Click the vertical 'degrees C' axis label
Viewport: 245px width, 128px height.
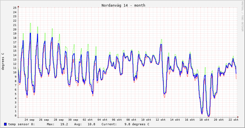coord(3,61)
